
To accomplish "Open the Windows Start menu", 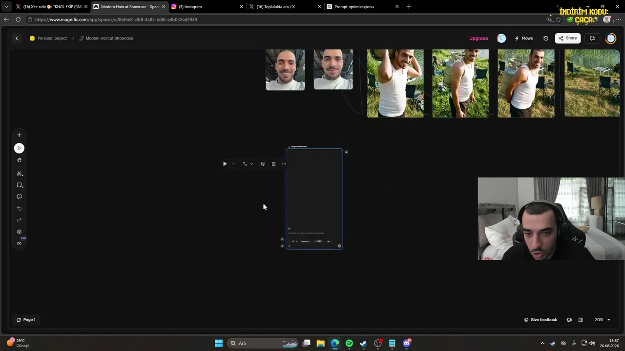I will tap(219, 343).
